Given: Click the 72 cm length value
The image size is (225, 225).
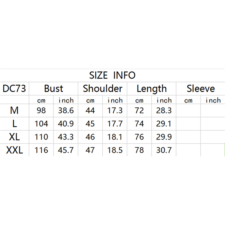Looking at the screenshot, I should pos(139,111).
